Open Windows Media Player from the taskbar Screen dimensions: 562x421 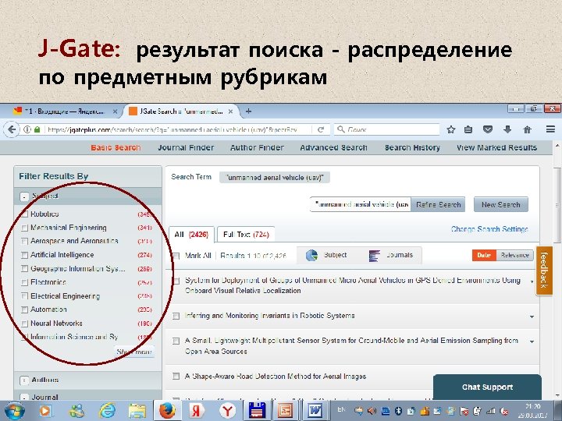45,411
